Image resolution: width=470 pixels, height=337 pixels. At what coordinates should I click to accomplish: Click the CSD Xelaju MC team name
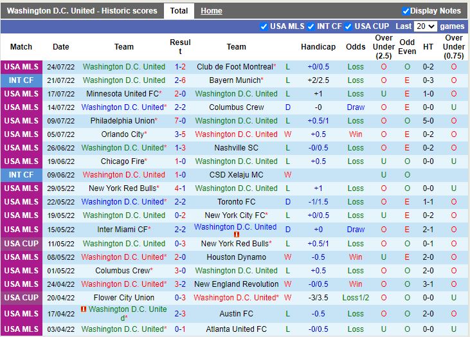tap(236, 175)
